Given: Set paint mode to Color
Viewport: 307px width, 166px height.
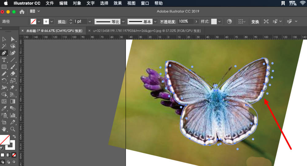Looking at the screenshot, I should coord(2,155).
